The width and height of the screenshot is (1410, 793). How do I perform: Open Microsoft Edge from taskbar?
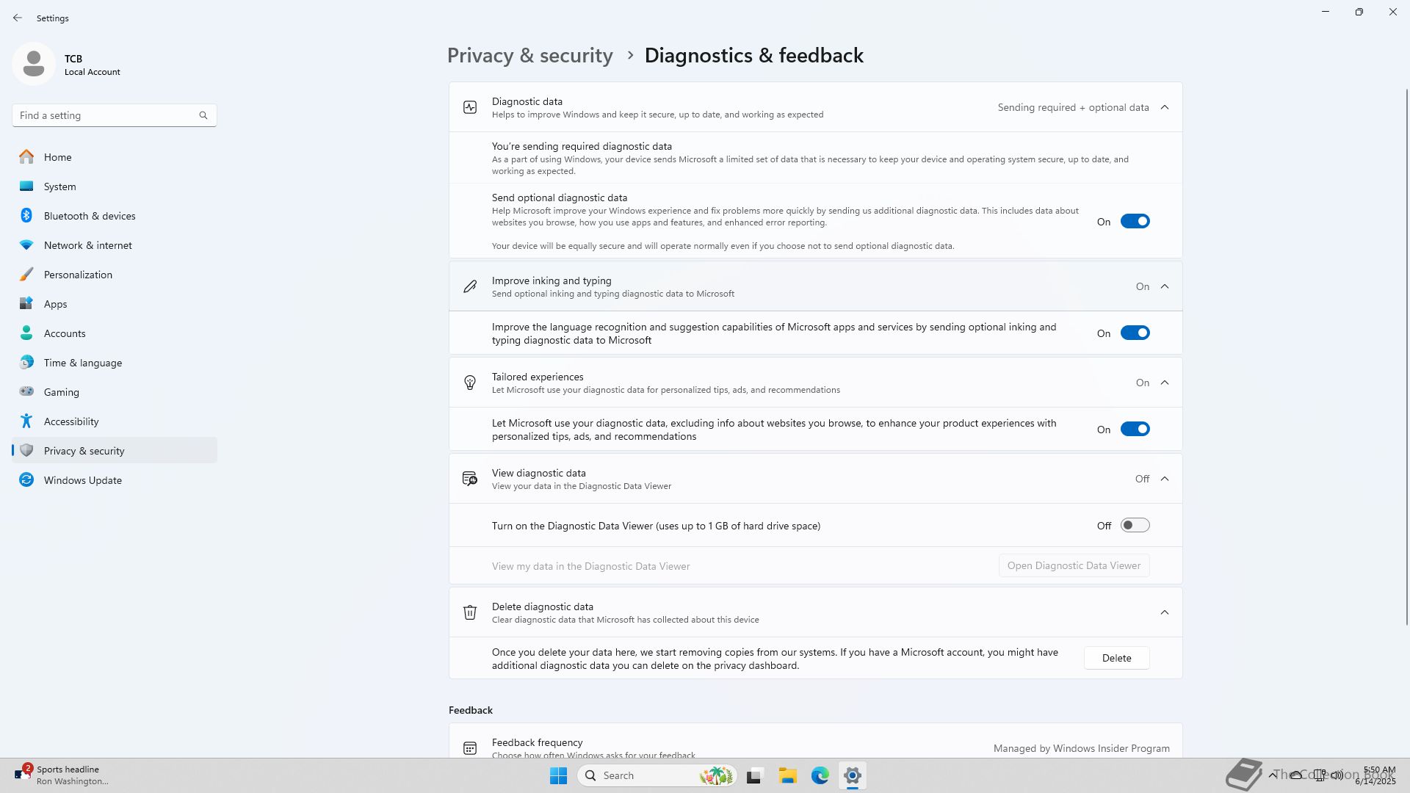pyautogui.click(x=820, y=775)
